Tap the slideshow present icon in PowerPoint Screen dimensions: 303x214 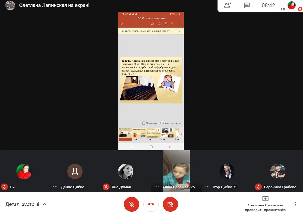(x=166, y=24)
